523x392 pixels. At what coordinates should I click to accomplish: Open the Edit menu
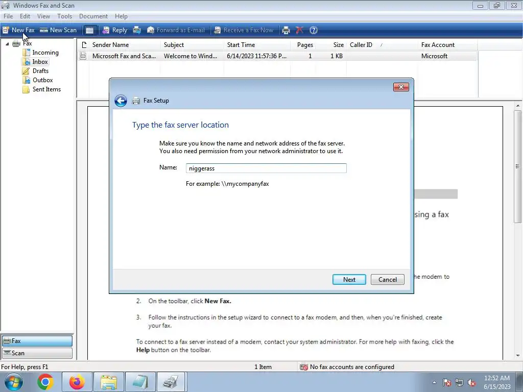25,16
